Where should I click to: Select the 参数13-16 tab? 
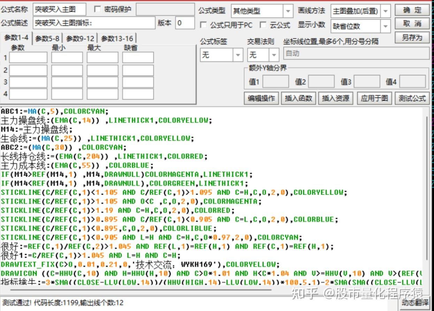coord(117,38)
